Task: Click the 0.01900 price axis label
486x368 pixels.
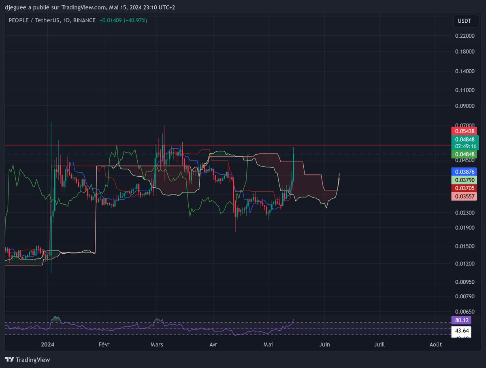Action: [465, 228]
